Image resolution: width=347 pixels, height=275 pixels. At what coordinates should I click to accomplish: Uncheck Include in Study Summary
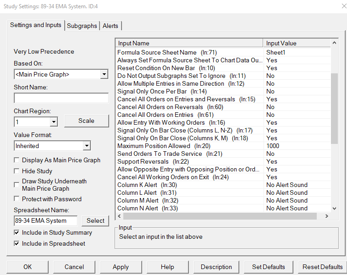pyautogui.click(x=17, y=233)
